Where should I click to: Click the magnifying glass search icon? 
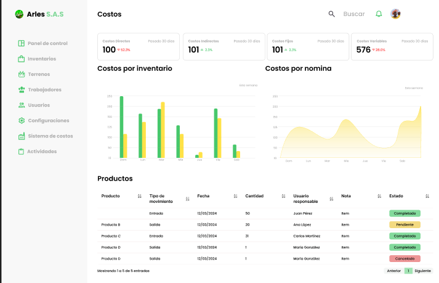(x=332, y=14)
